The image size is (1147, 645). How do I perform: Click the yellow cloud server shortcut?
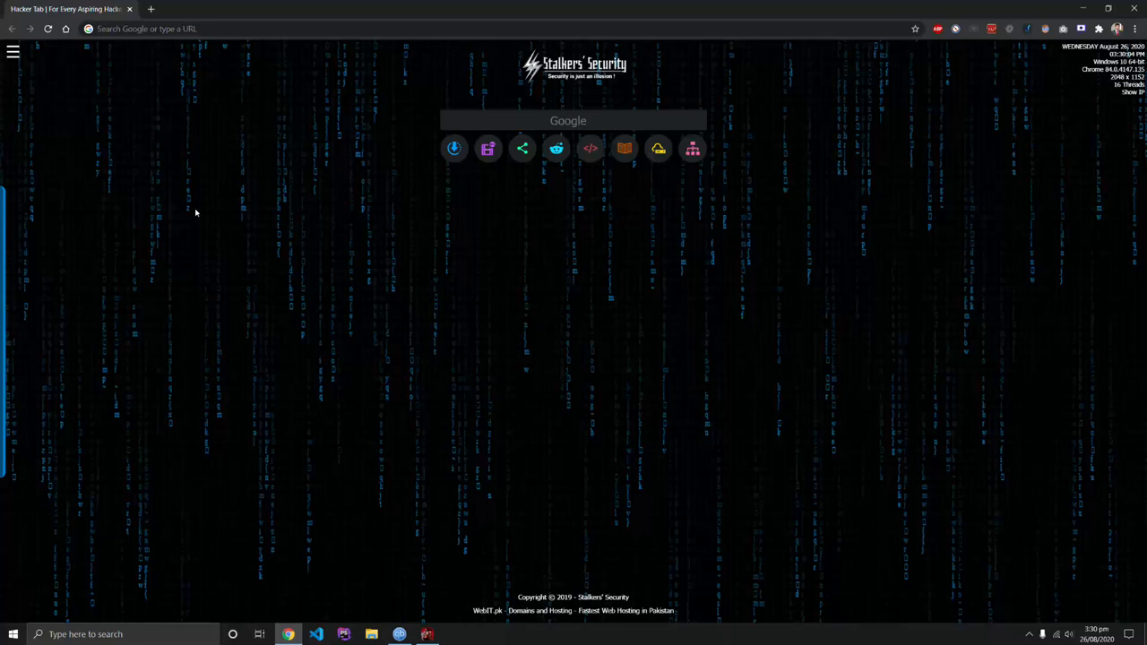659,149
